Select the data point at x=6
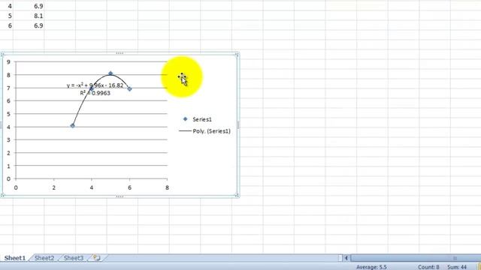Screen dimensions: 481x270 129,88
